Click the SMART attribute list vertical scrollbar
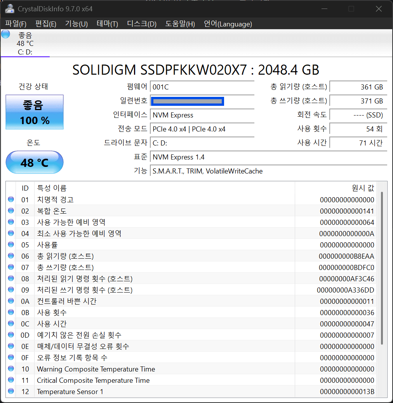393x403 pixels. (382, 268)
